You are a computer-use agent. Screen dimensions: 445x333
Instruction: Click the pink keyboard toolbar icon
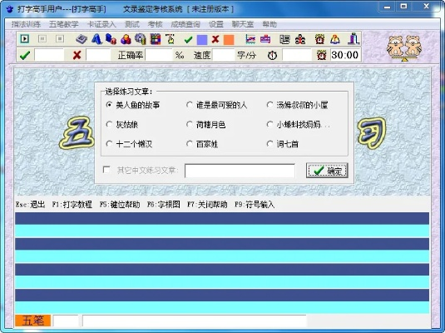pos(265,39)
